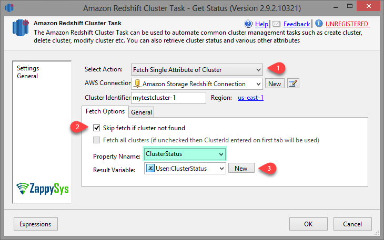Uncheck Skip fetch if cluster not found
The width and height of the screenshot is (384, 240).
(96, 128)
